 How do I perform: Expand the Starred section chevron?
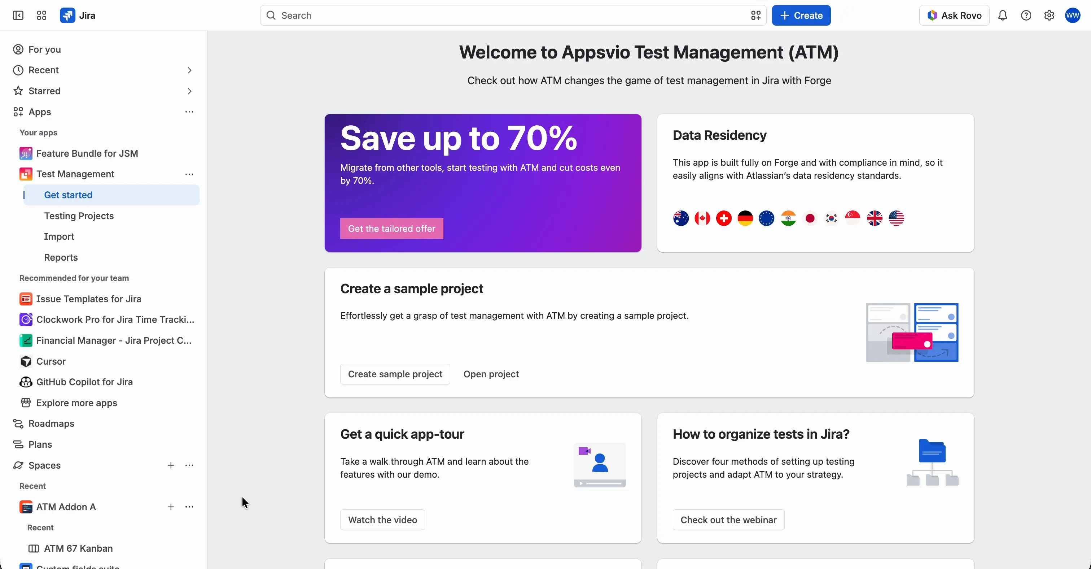189,91
